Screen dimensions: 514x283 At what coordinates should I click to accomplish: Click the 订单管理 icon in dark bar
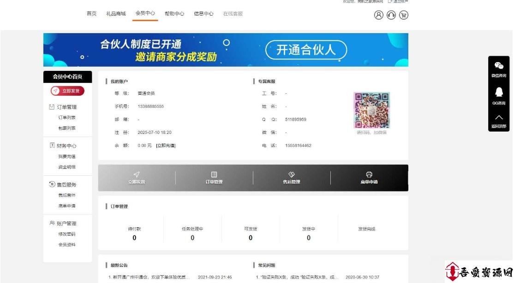coord(214,174)
